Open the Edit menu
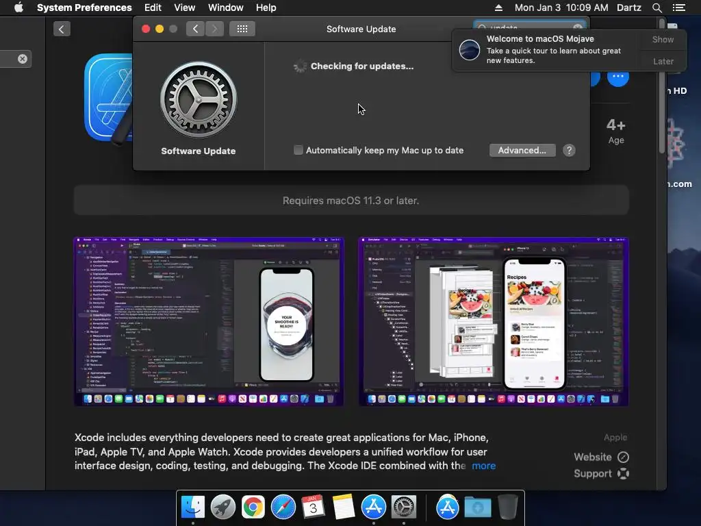This screenshot has height=526, width=701. [153, 8]
